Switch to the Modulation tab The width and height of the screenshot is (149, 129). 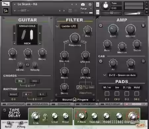tap(37, 104)
